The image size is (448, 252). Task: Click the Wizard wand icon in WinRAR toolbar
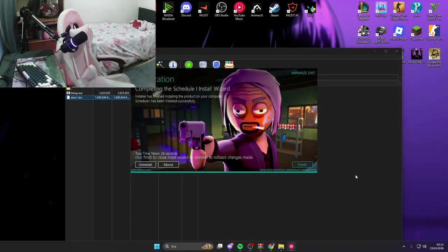[x=160, y=64]
